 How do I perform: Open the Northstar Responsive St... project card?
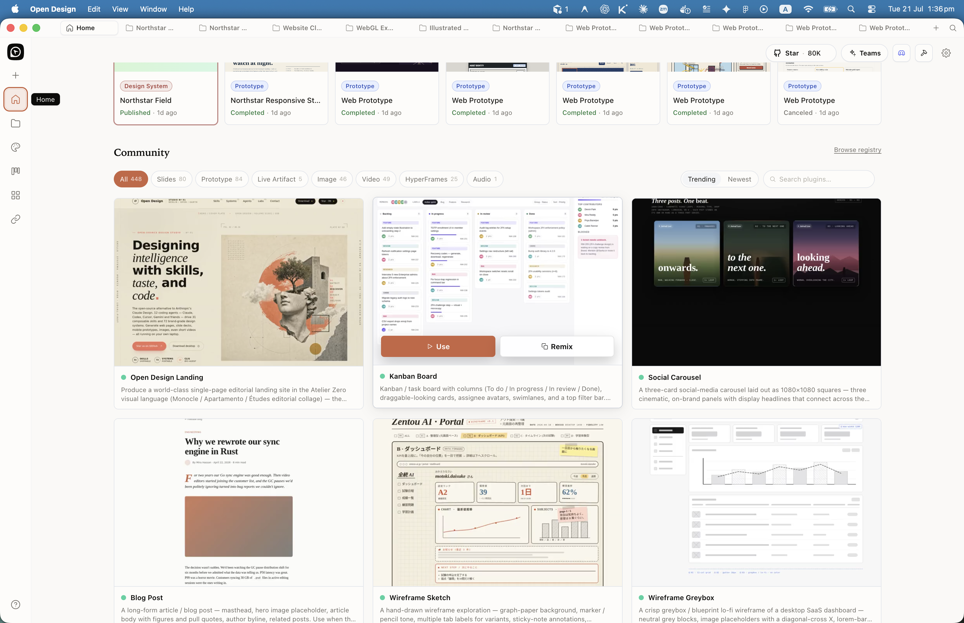(x=276, y=94)
